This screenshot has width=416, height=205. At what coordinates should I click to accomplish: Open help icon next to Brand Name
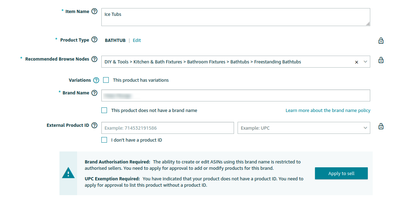click(94, 93)
